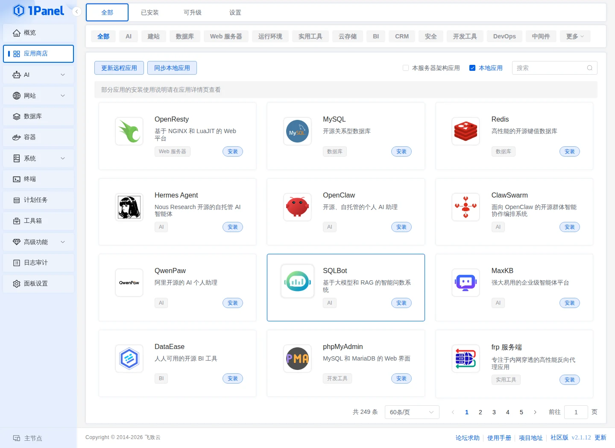This screenshot has height=448, width=615.
Task: Filter by the AI category
Action: tap(129, 36)
